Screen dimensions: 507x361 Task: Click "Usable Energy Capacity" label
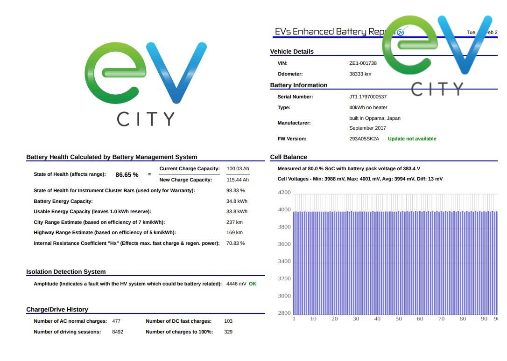pyautogui.click(x=92, y=211)
